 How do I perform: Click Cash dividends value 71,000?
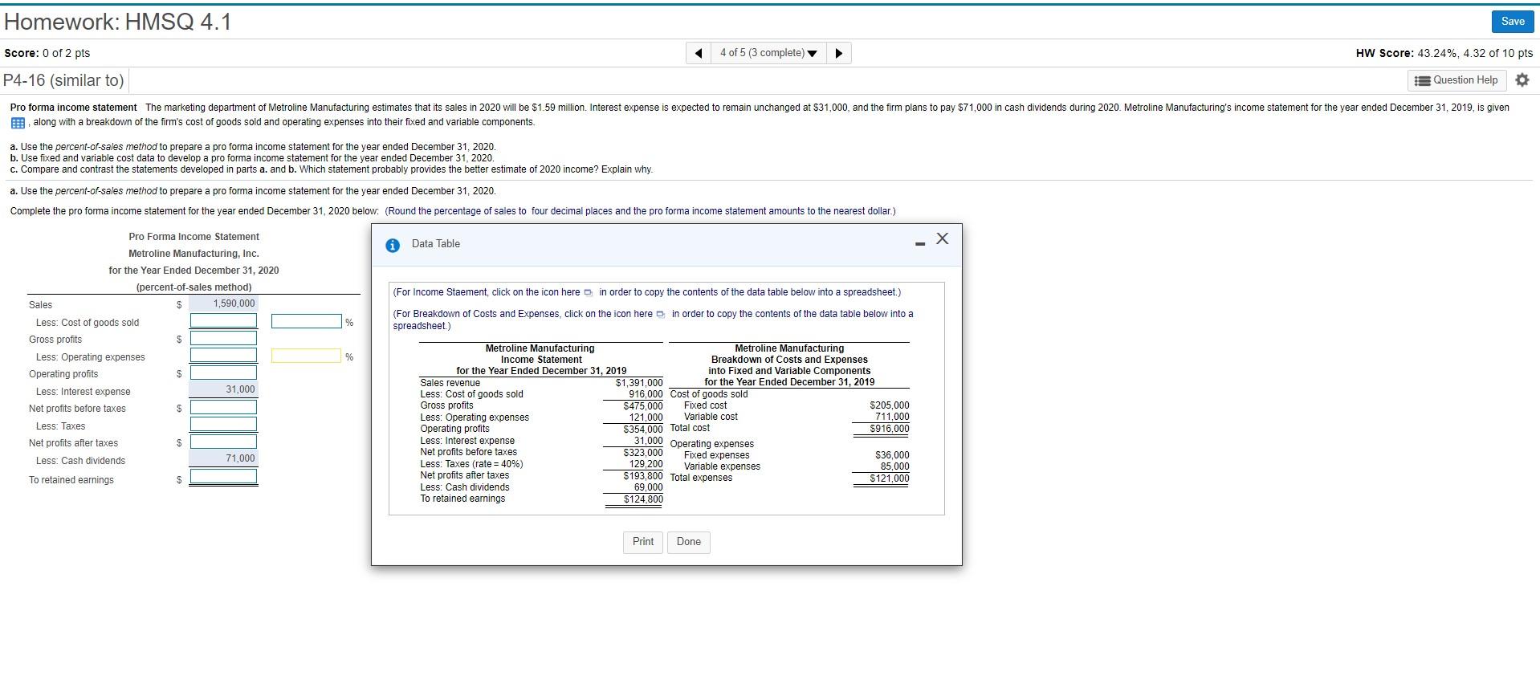pos(240,458)
